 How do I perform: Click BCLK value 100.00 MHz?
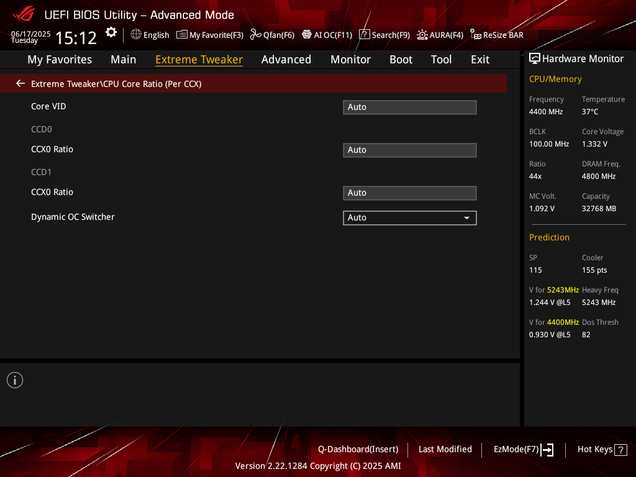pos(549,144)
